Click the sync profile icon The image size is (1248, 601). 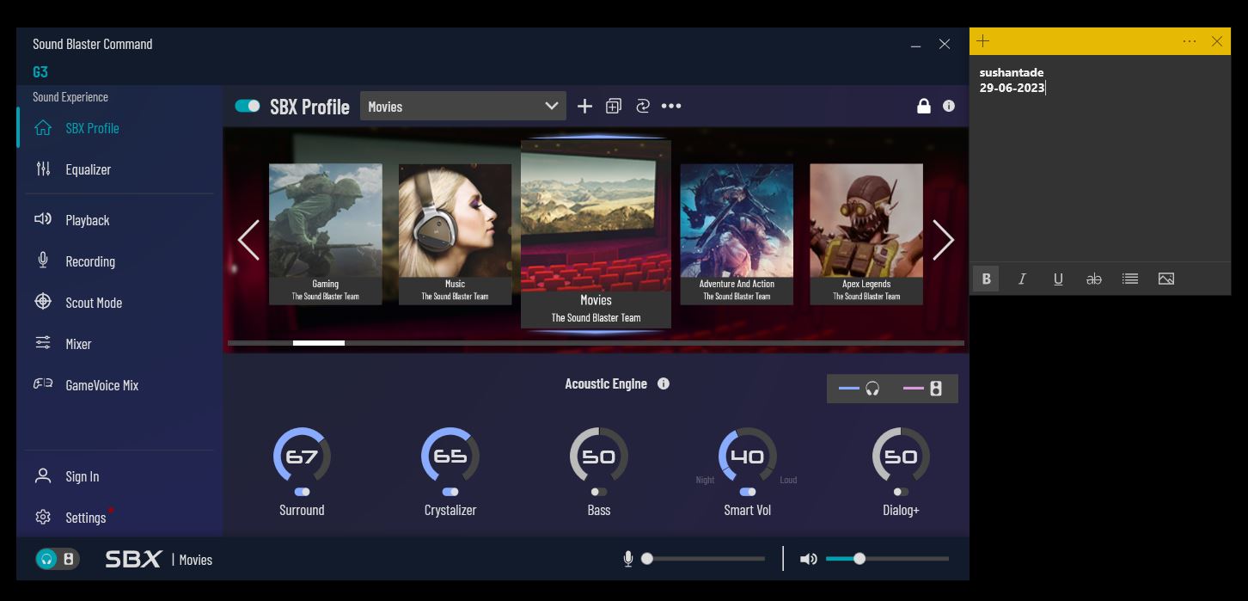coord(642,106)
